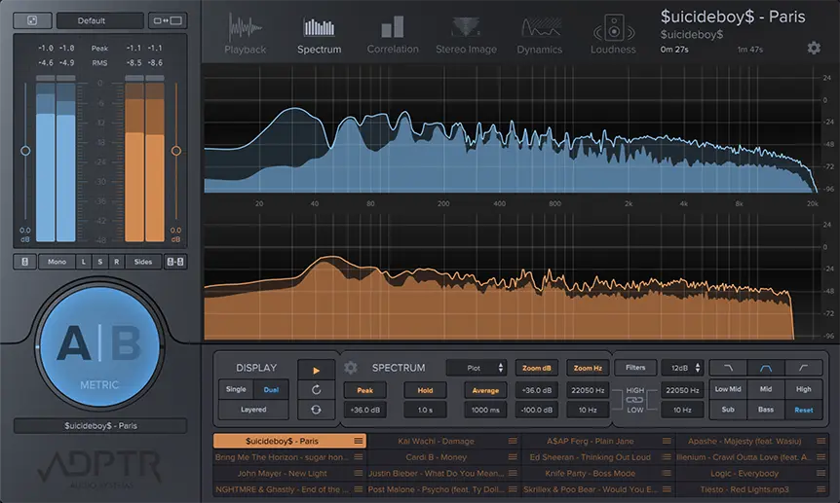Select the band-pass filter shape icon
The image size is (840, 503).
coord(766,368)
